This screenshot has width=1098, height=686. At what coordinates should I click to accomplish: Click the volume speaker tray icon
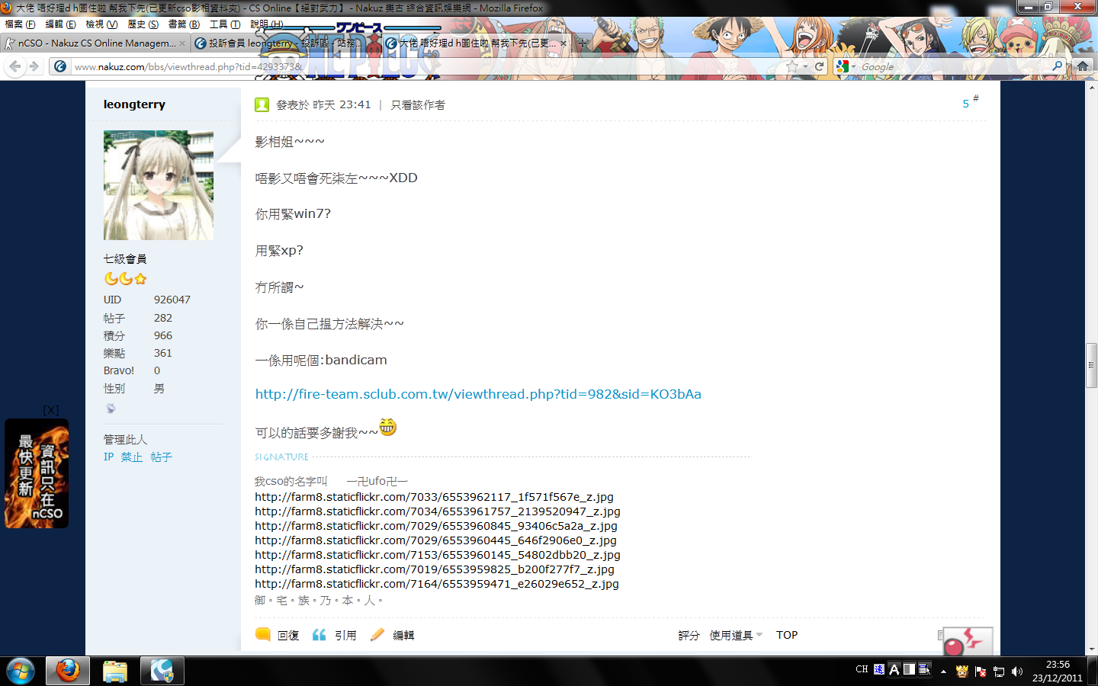(x=1016, y=672)
